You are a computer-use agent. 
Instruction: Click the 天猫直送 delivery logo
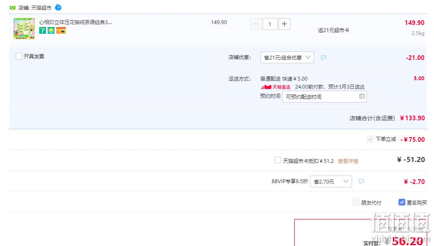pos(275,87)
